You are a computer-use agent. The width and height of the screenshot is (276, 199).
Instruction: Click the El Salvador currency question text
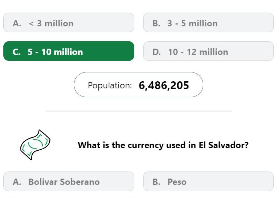pyautogui.click(x=163, y=145)
